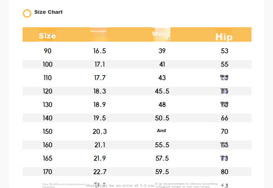The width and height of the screenshot is (273, 188).
Task: Select the Waist column header
Action: tap(161, 34)
